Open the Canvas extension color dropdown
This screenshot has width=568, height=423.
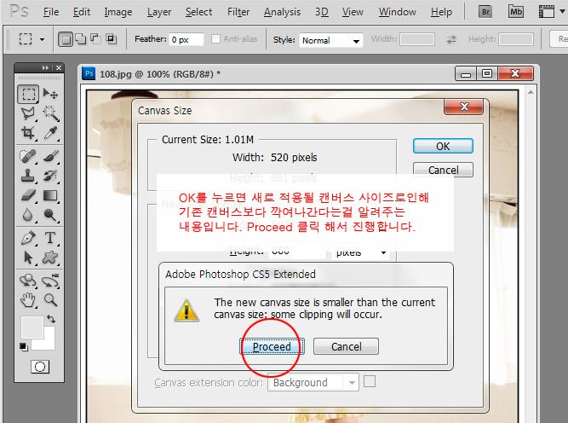[x=313, y=382]
